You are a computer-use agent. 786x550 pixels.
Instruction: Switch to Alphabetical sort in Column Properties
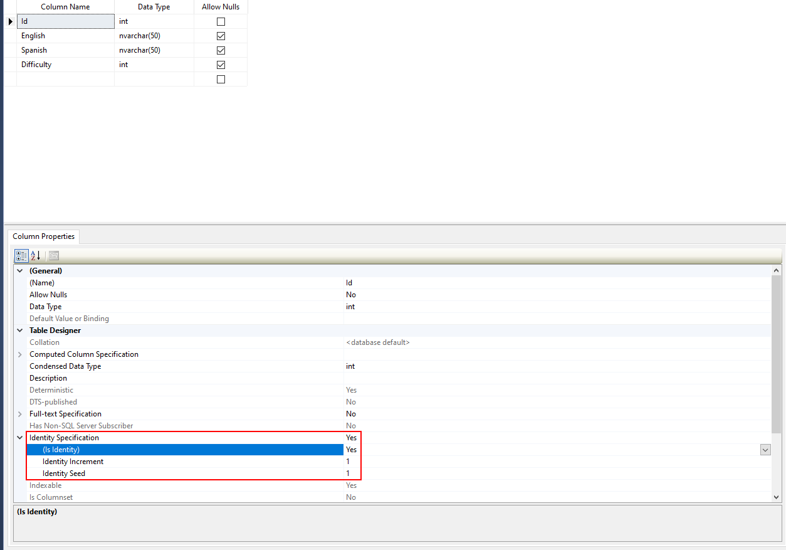pos(34,255)
